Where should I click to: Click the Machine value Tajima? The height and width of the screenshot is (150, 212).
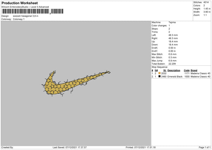click(x=172, y=22)
